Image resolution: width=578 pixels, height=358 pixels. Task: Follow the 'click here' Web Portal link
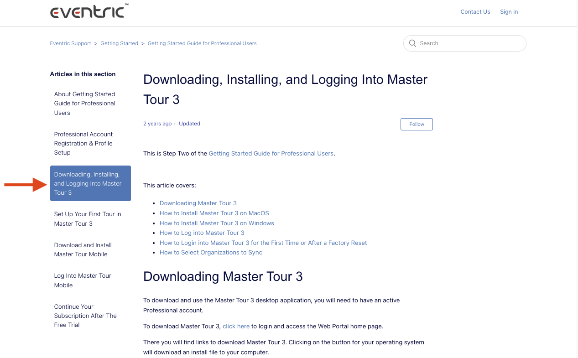(x=236, y=327)
